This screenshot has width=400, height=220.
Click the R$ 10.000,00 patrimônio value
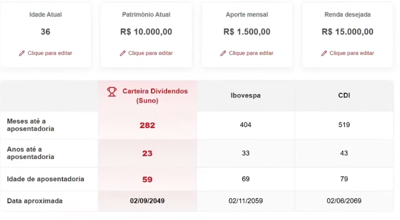point(146,32)
